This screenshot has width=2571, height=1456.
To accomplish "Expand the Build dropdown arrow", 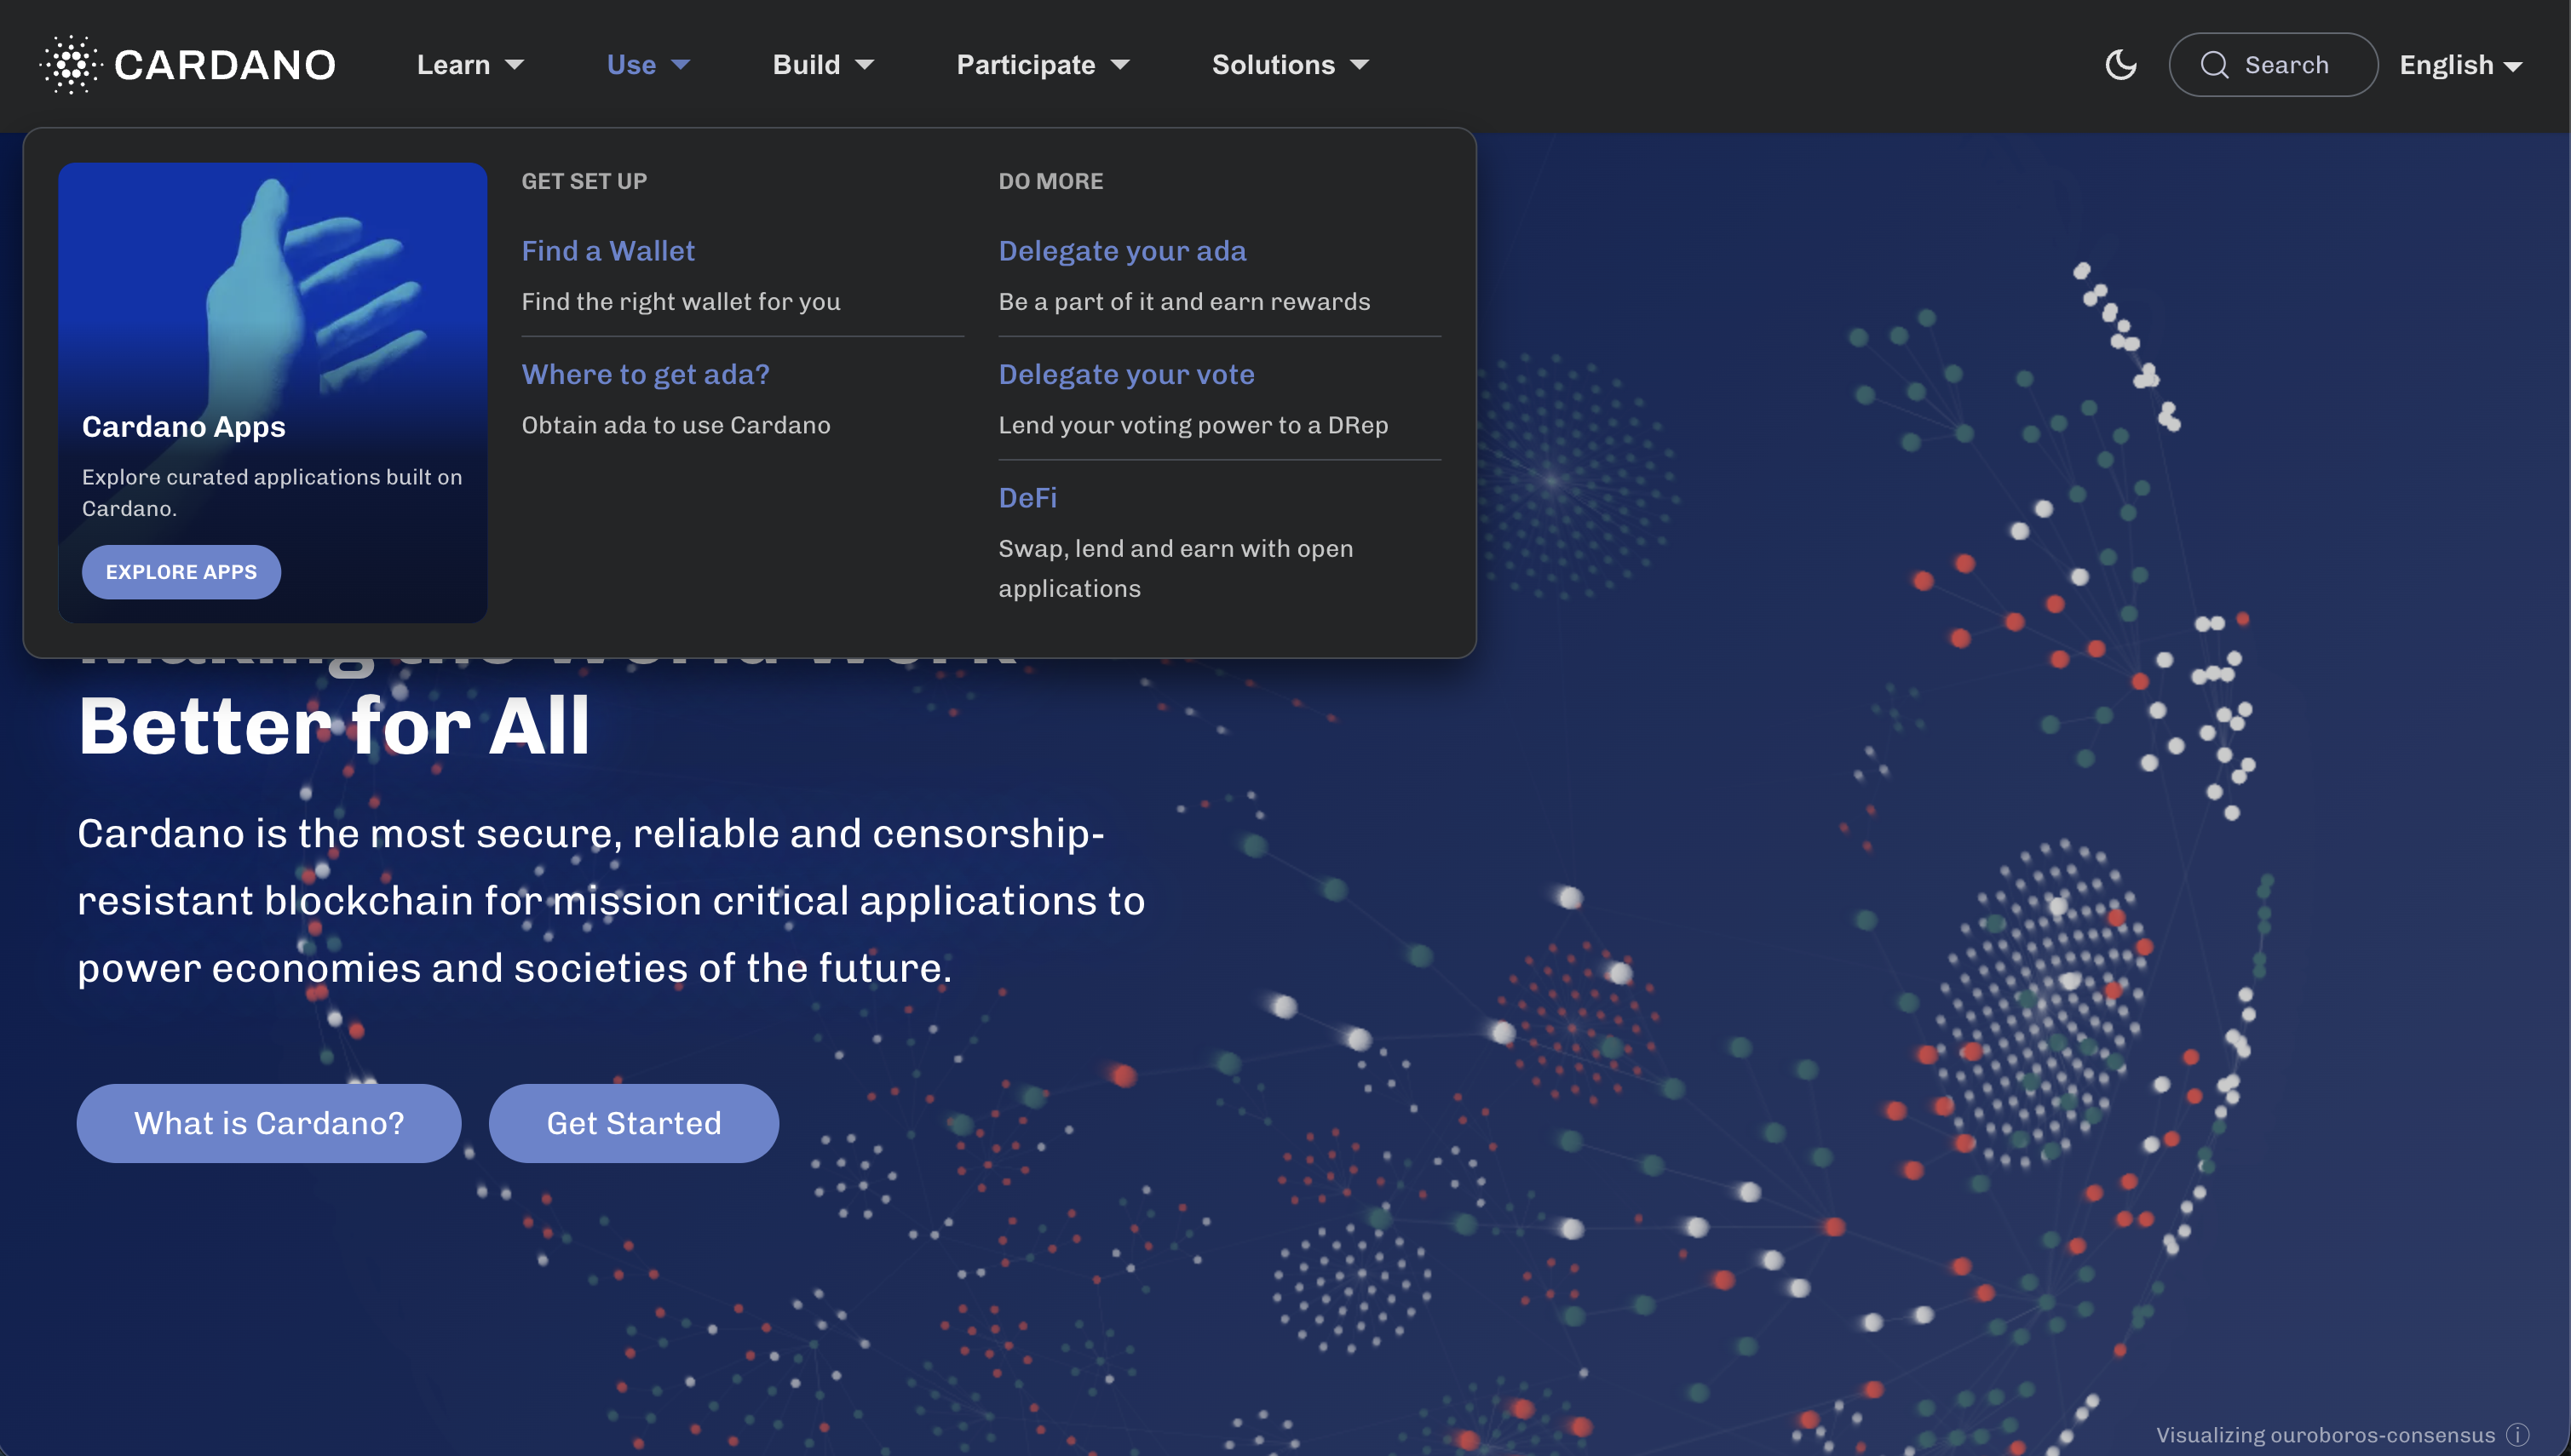I will pos(866,65).
